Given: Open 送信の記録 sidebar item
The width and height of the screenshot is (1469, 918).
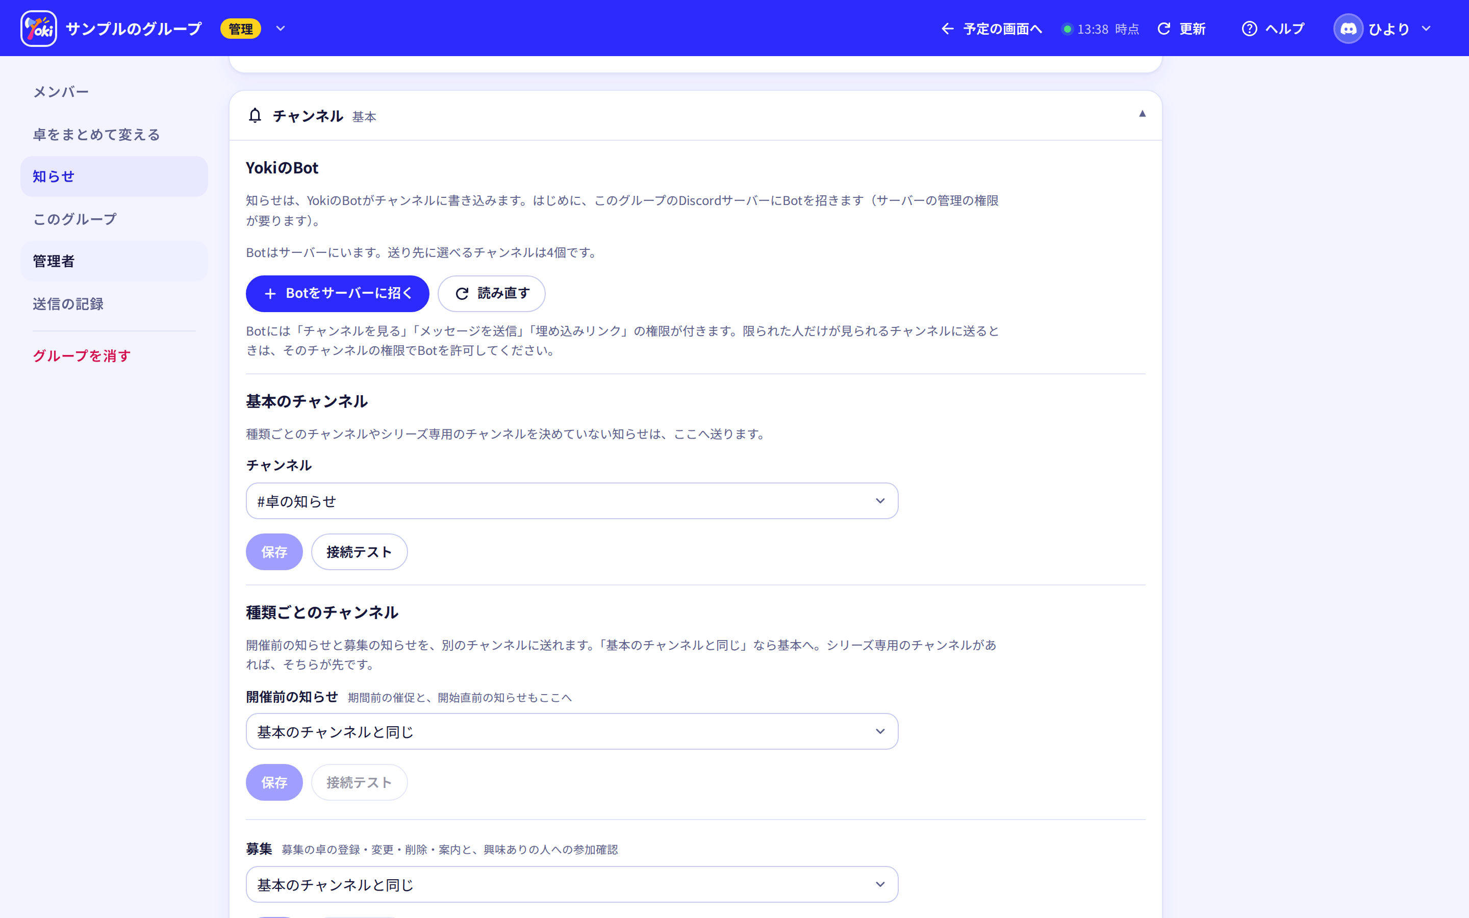Looking at the screenshot, I should click(114, 303).
